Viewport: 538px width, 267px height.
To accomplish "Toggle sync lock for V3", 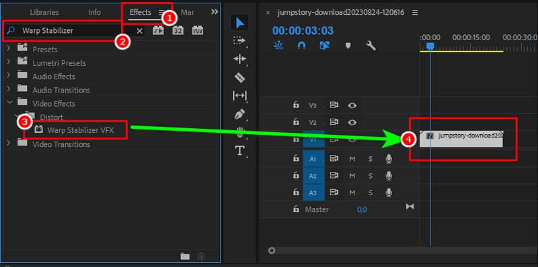I will pos(334,105).
